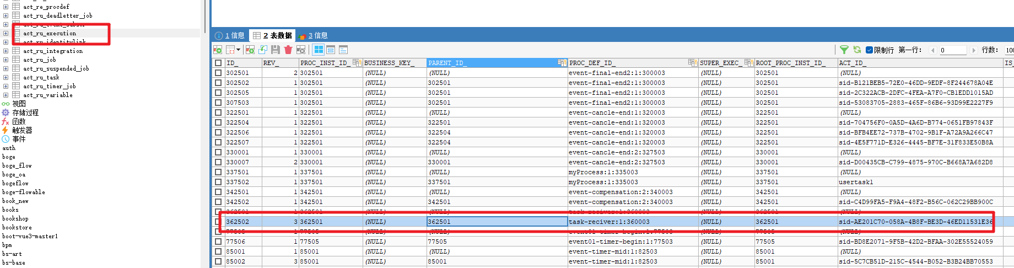The width and height of the screenshot is (1014, 268).
Task: Click foreign key icon on PARENT_ID_ header
Action: point(562,63)
